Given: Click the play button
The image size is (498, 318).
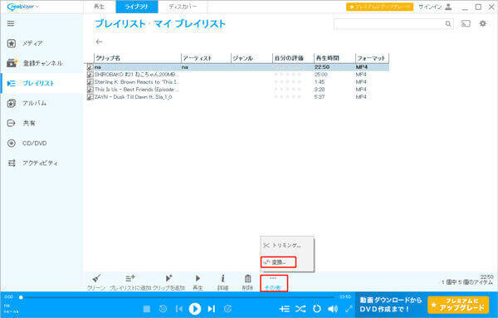Looking at the screenshot, I should (x=195, y=309).
